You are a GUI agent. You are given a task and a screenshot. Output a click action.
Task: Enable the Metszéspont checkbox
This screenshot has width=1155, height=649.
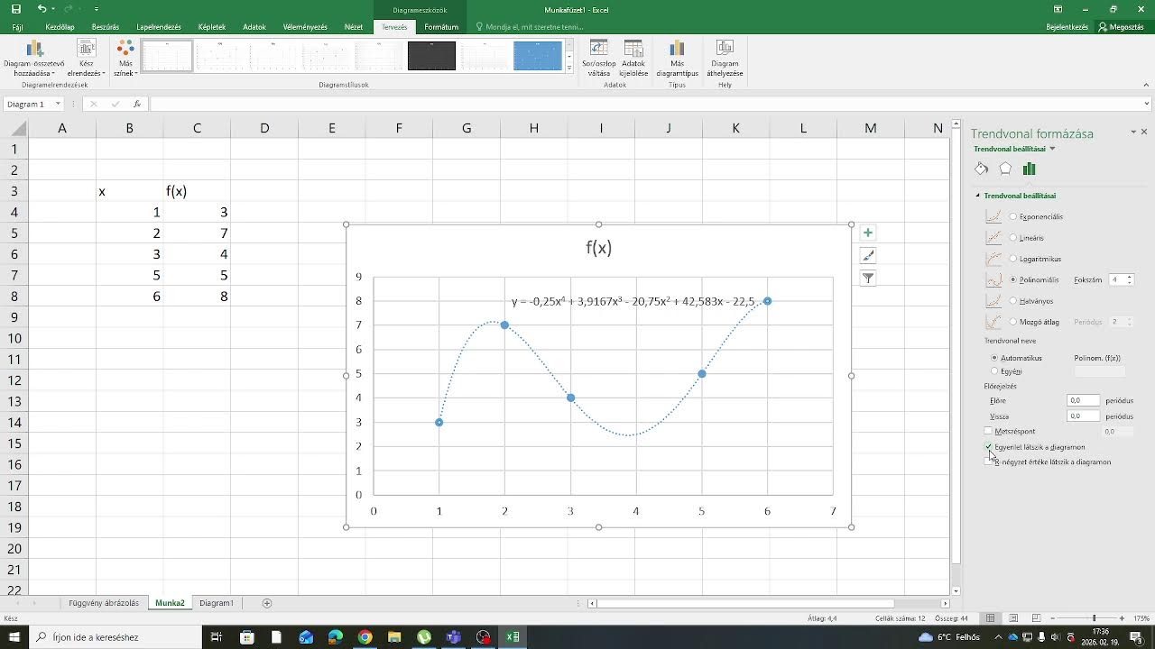988,432
